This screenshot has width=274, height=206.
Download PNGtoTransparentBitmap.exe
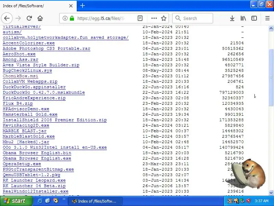point(38,169)
